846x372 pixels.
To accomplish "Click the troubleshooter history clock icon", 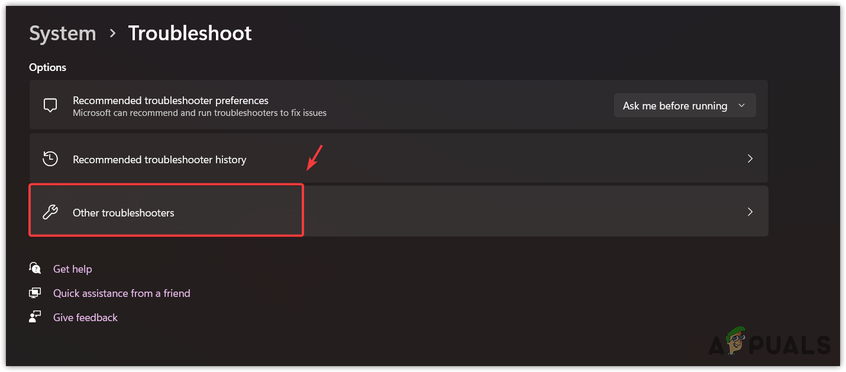I will click(x=50, y=159).
